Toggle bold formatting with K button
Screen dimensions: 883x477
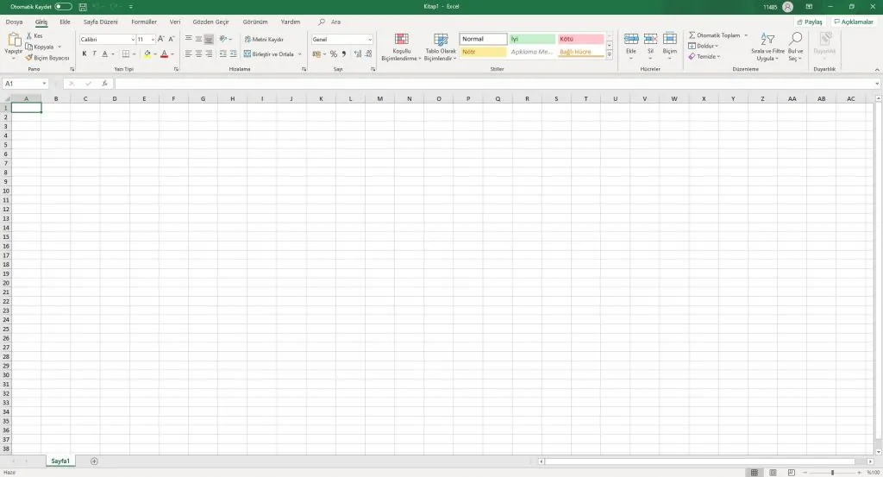click(84, 53)
